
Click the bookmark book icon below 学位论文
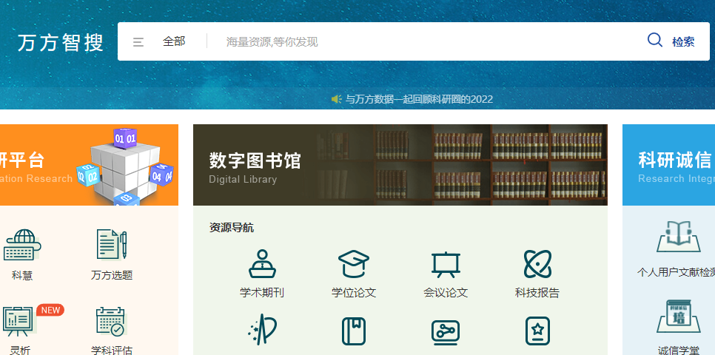click(x=354, y=331)
